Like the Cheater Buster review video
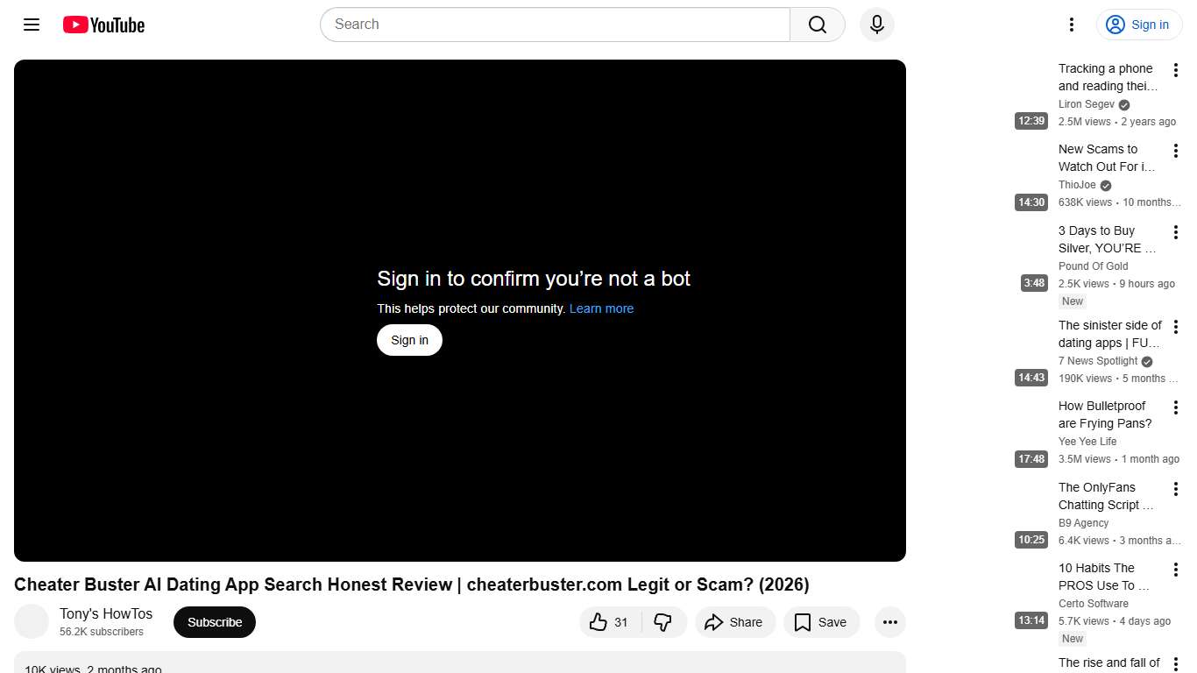The width and height of the screenshot is (1197, 673). click(x=608, y=622)
